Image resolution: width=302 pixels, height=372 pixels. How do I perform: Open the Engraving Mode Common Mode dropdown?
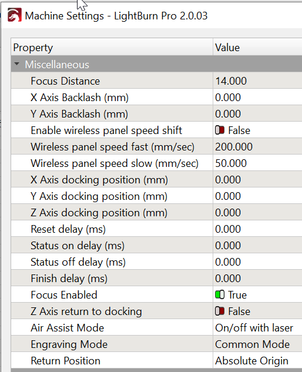pyautogui.click(x=257, y=344)
